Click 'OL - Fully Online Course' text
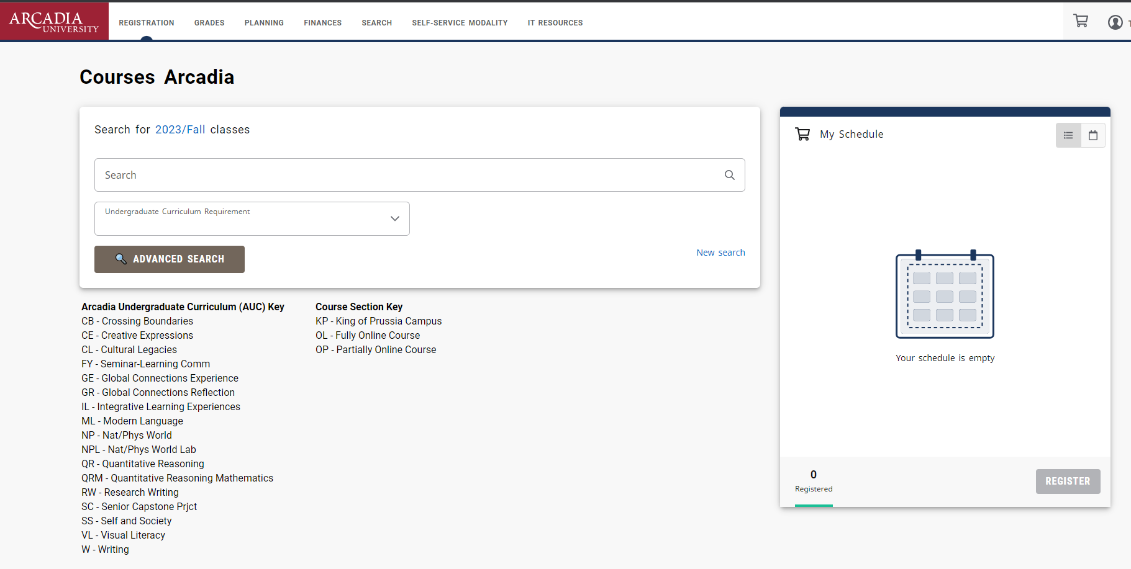This screenshot has width=1131, height=569. [x=368, y=335]
